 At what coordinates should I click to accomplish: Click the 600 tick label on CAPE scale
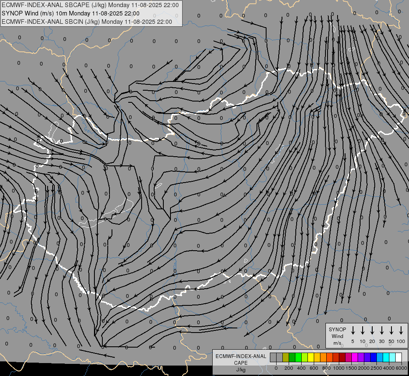pyautogui.click(x=314, y=368)
